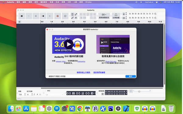Enable the 對位 snap checkbox

[46, 91]
